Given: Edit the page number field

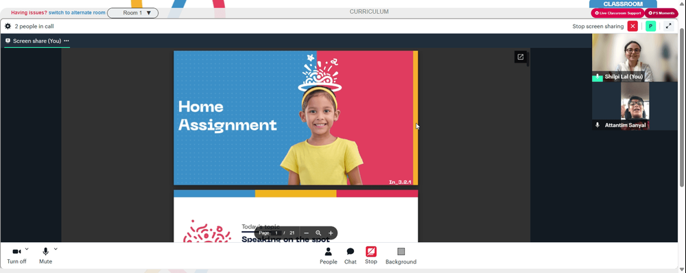Looking at the screenshot, I should [x=276, y=233].
